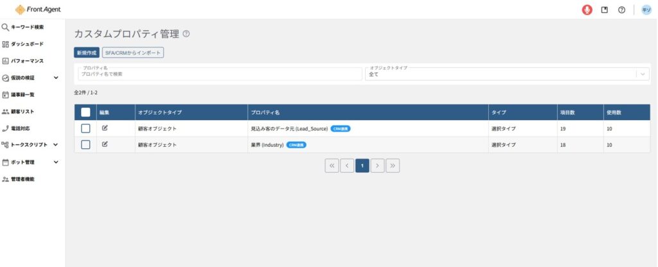The height and width of the screenshot is (267, 658).
Task: Open the bookmark panel icon in header
Action: 605,10
